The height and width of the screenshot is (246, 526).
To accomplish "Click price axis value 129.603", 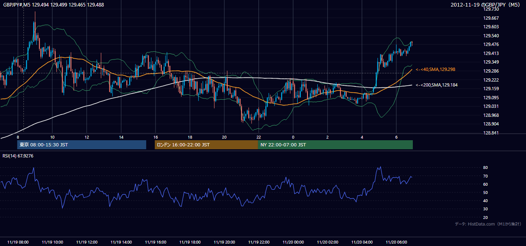I will click(x=491, y=27).
